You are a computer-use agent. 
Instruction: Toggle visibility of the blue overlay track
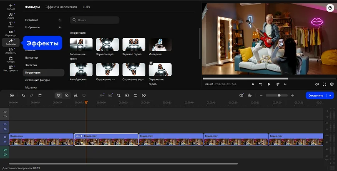coord(5,124)
